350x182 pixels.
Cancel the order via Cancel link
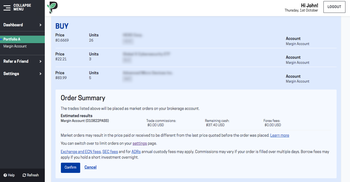point(90,167)
